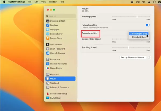Screen dimensions: 161x111
Task: Select the Screen Saver sidebar icon
Action: 48,34
